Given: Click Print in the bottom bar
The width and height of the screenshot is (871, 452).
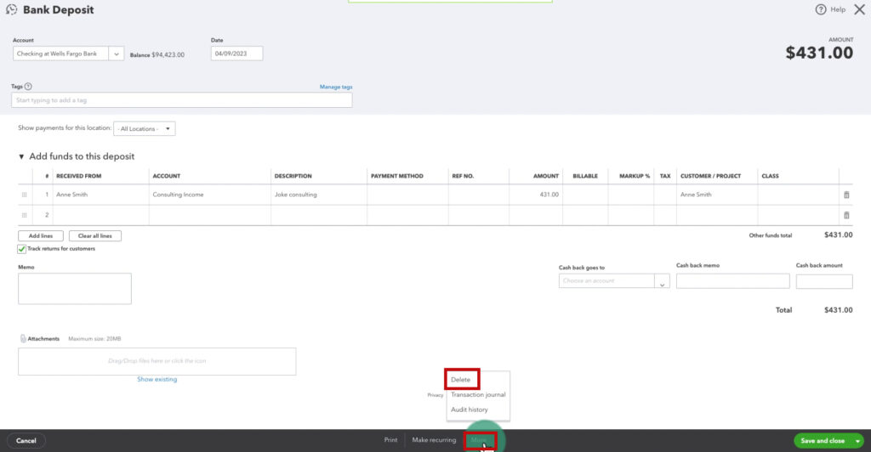Looking at the screenshot, I should [x=391, y=440].
